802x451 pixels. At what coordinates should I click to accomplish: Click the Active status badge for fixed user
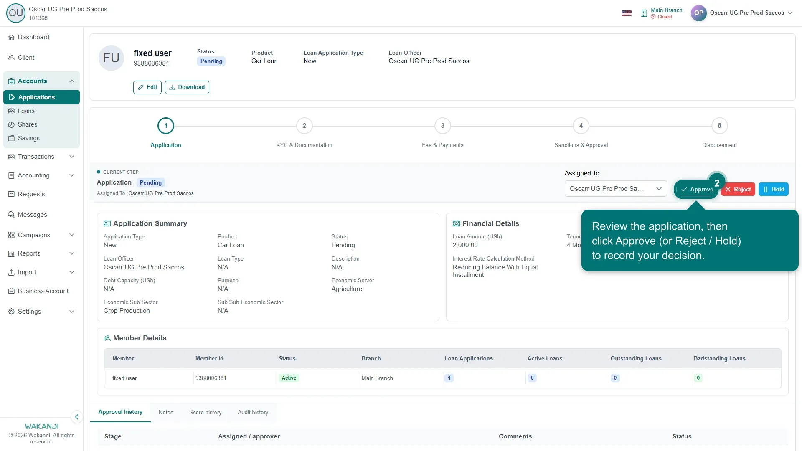point(289,378)
